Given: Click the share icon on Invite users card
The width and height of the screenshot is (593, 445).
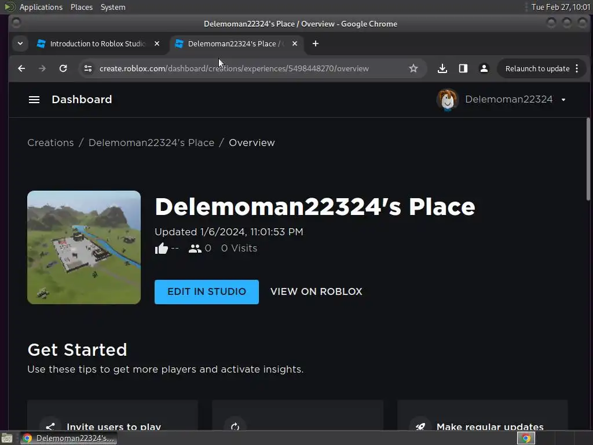Looking at the screenshot, I should pyautogui.click(x=50, y=426).
